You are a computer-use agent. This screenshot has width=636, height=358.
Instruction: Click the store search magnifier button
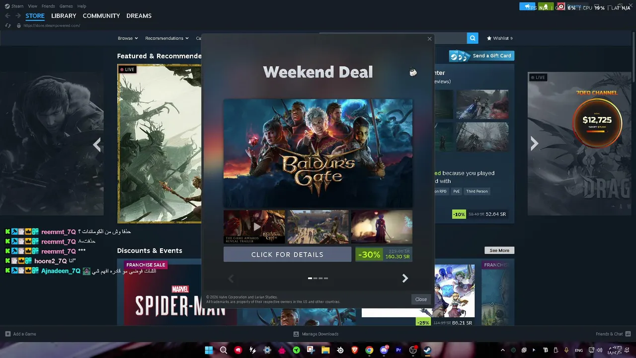tap(473, 38)
